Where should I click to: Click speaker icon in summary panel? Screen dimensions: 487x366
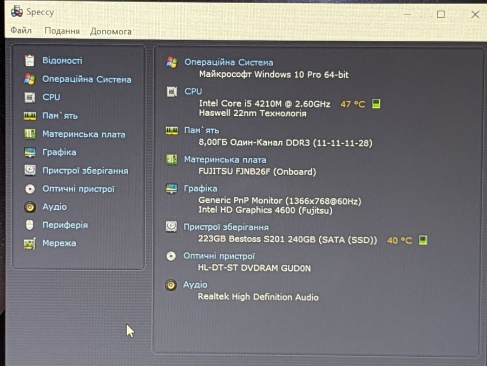click(171, 285)
